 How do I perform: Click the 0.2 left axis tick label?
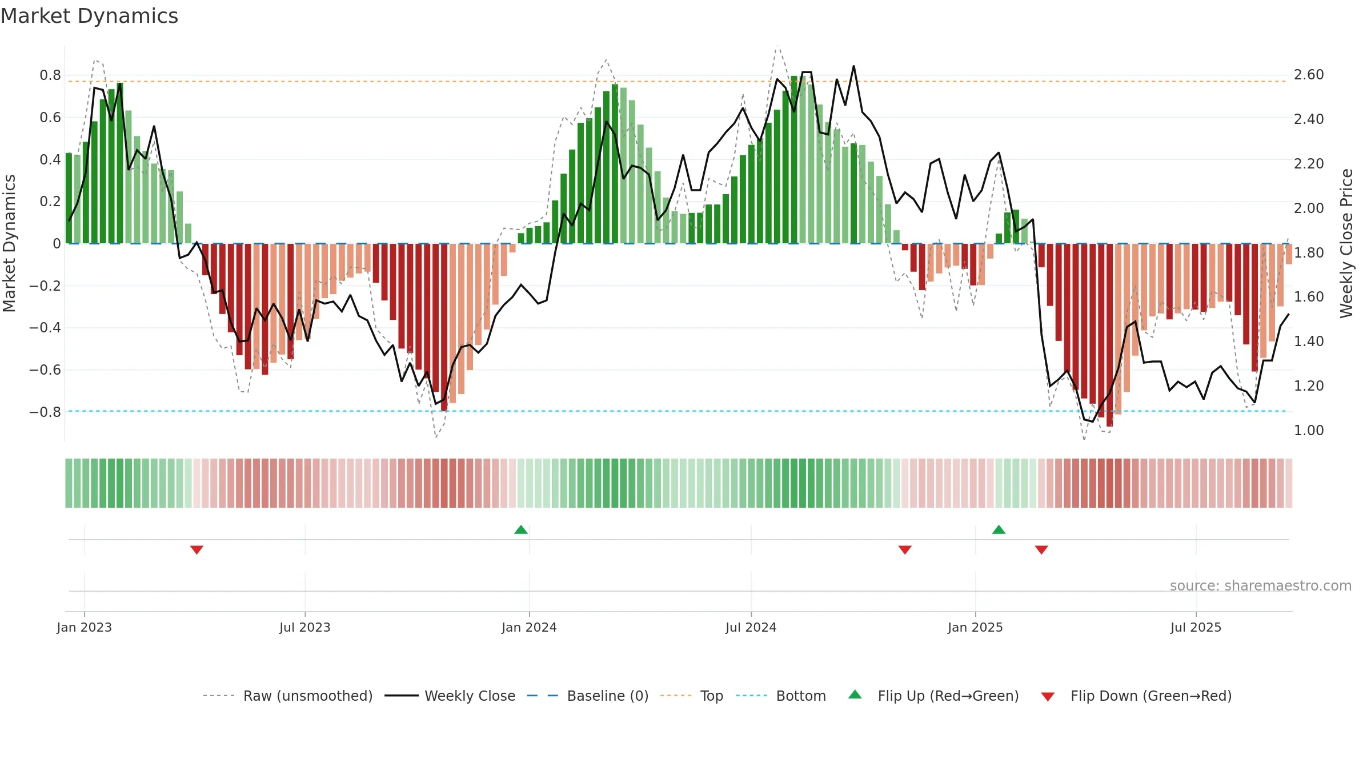pos(50,202)
